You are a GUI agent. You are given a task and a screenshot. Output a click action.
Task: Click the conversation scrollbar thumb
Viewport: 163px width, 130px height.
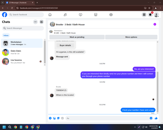click(x=157, y=92)
